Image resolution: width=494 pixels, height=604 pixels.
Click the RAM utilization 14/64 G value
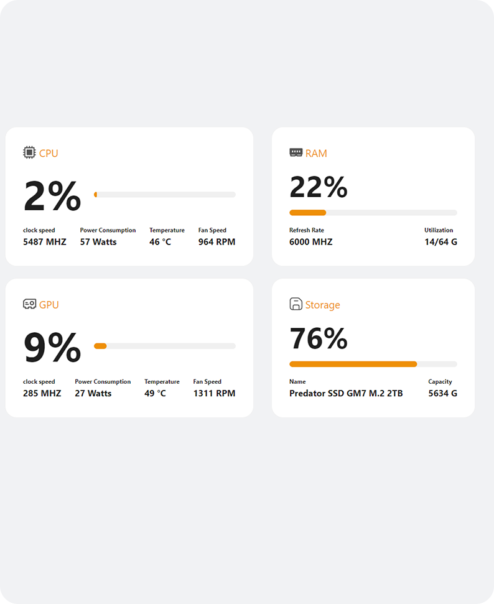440,242
